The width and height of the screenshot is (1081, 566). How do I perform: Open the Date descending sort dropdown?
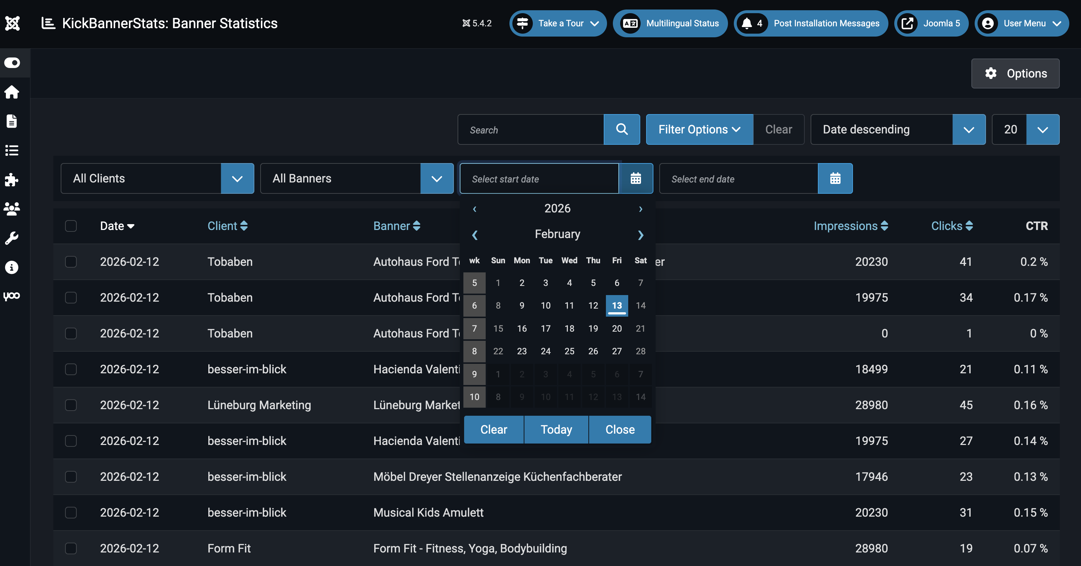coord(968,129)
